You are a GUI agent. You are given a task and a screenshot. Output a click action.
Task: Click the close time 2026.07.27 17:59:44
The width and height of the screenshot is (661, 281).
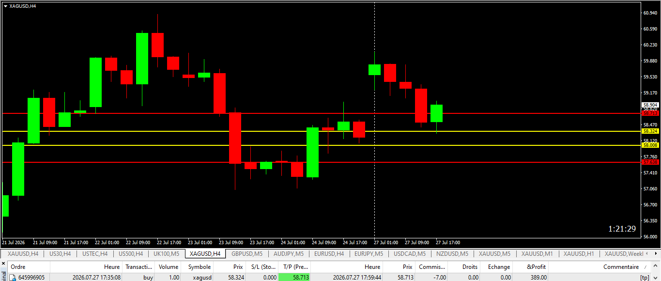pyautogui.click(x=357, y=278)
